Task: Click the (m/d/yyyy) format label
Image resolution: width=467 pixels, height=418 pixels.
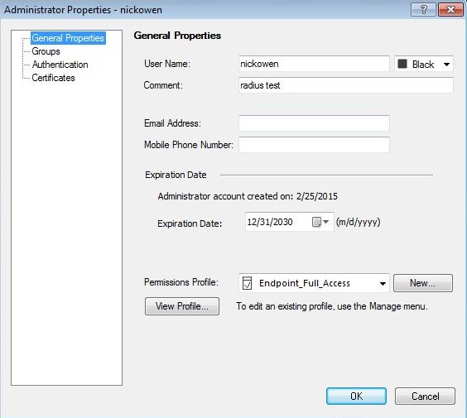Action: click(359, 222)
